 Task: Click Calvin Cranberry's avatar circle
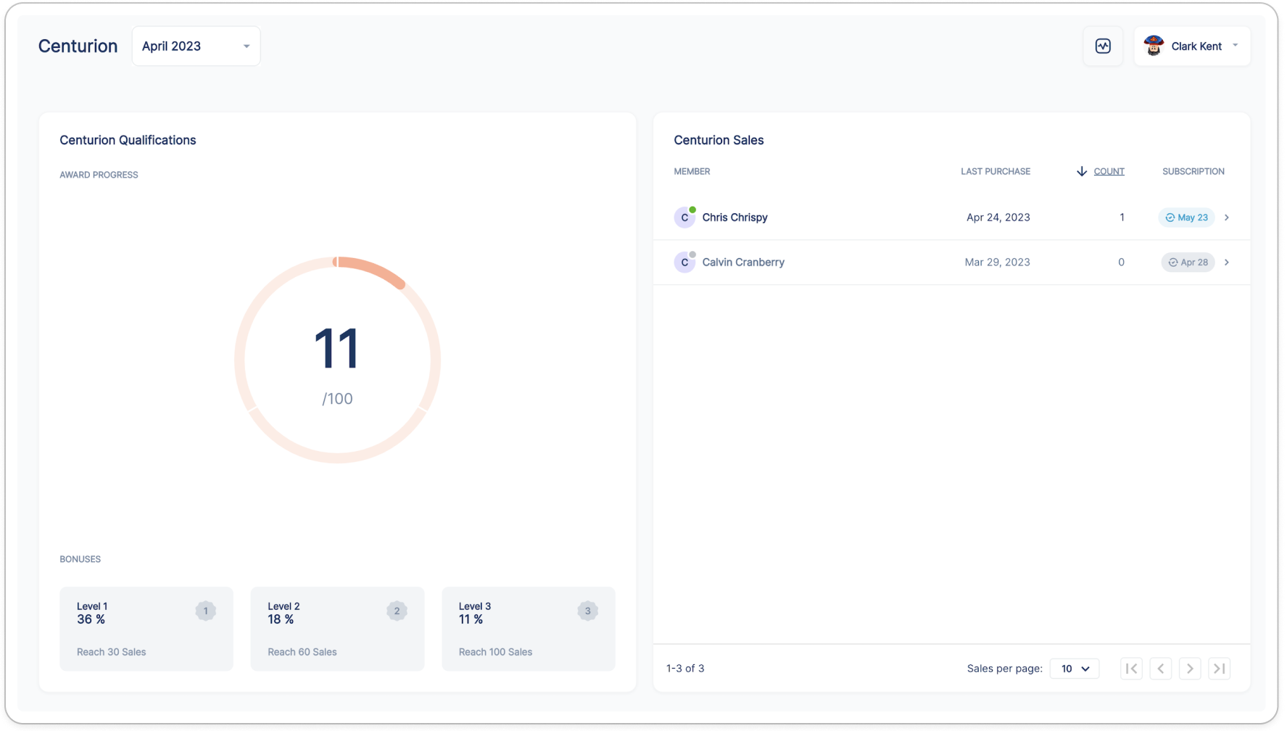coord(684,263)
